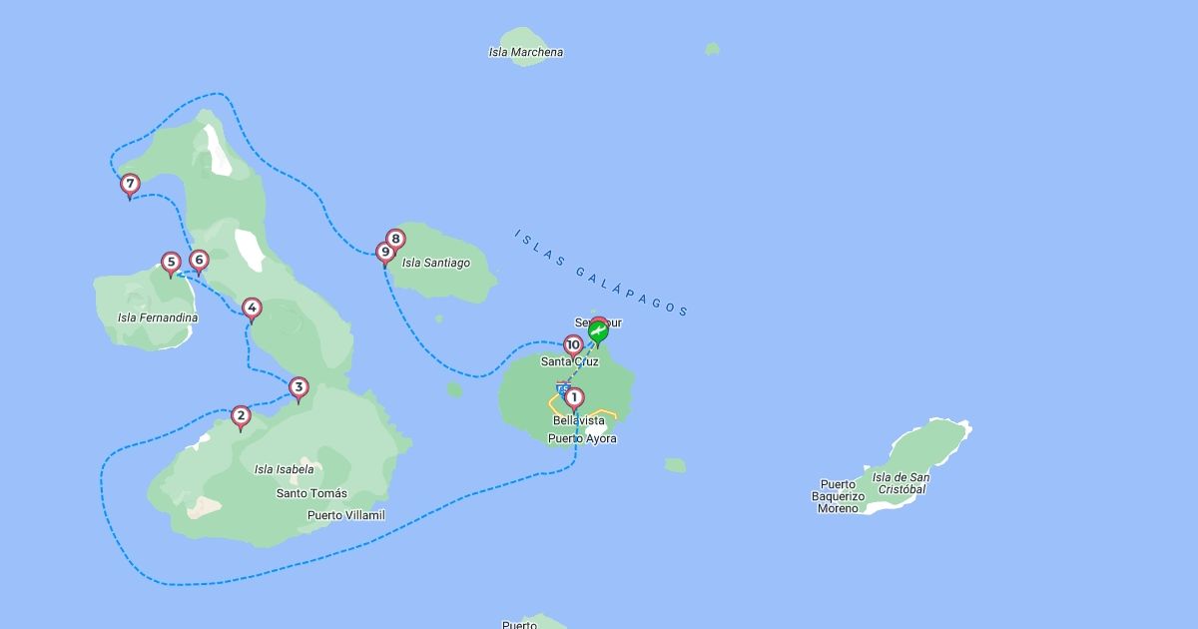Click the Puerto Ayora town label
1198x629 pixels.
(582, 438)
